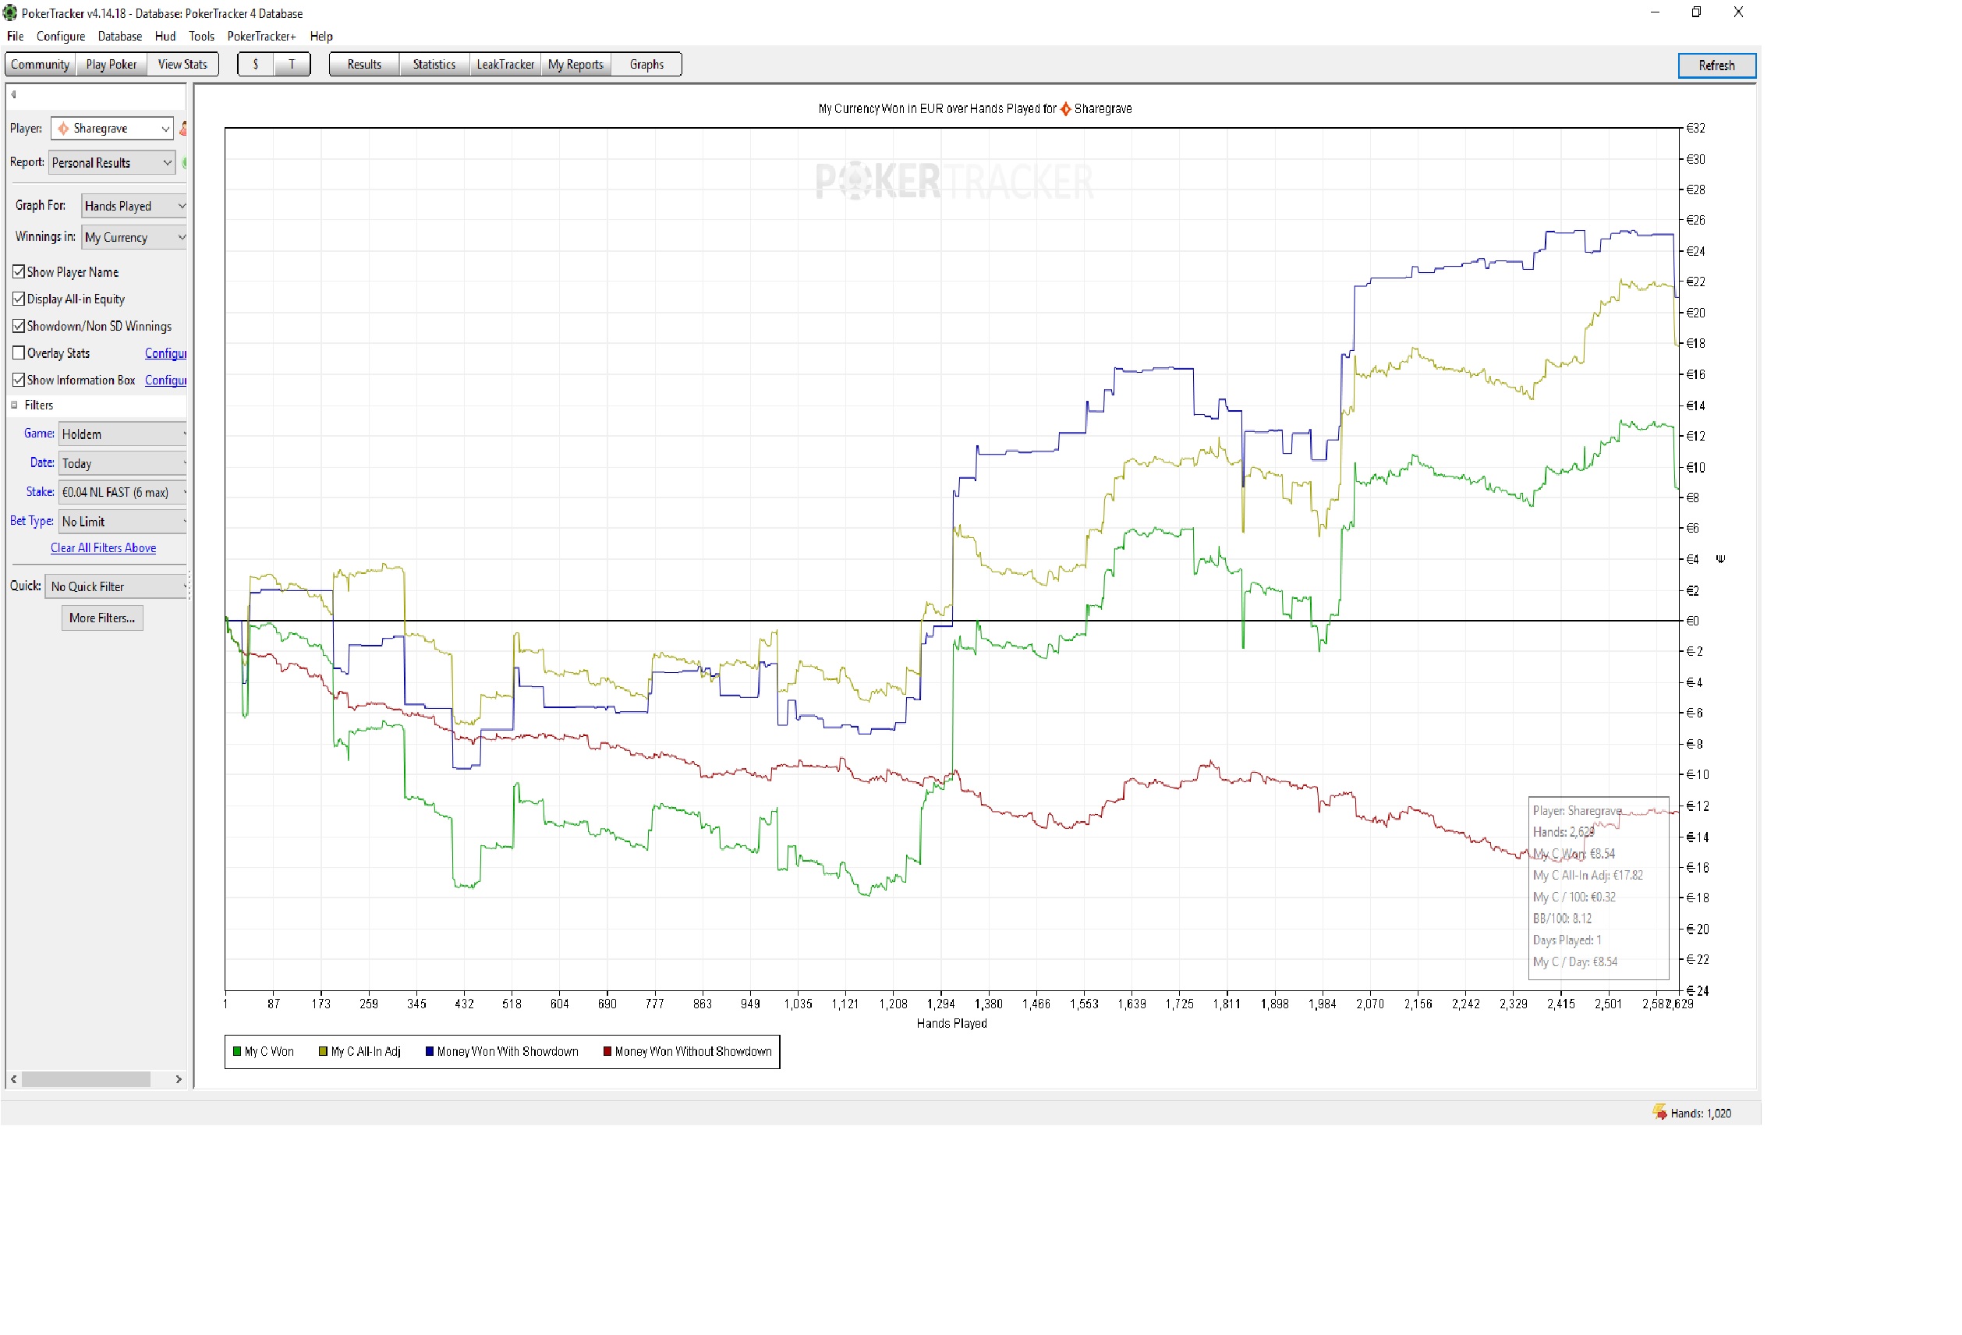Collapse the left sidebar with the arrow icon
Viewport: 1962px width, 1335px height.
tap(13, 94)
